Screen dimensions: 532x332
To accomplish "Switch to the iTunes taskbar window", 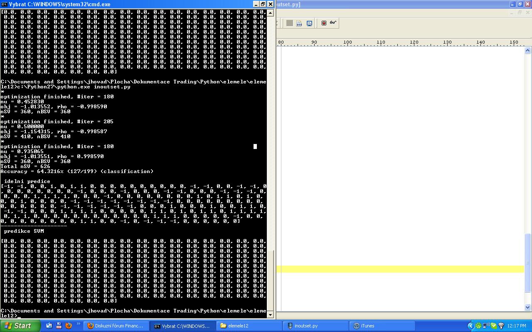I will click(382, 326).
